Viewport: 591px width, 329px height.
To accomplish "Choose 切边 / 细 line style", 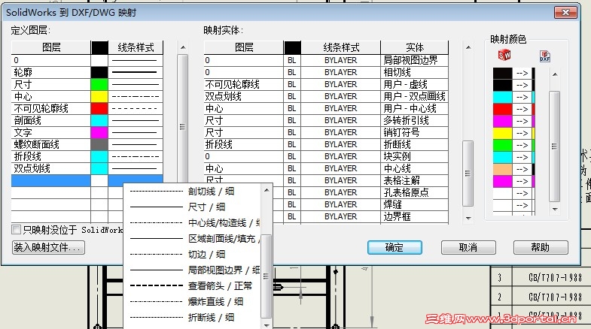I will [x=192, y=255].
